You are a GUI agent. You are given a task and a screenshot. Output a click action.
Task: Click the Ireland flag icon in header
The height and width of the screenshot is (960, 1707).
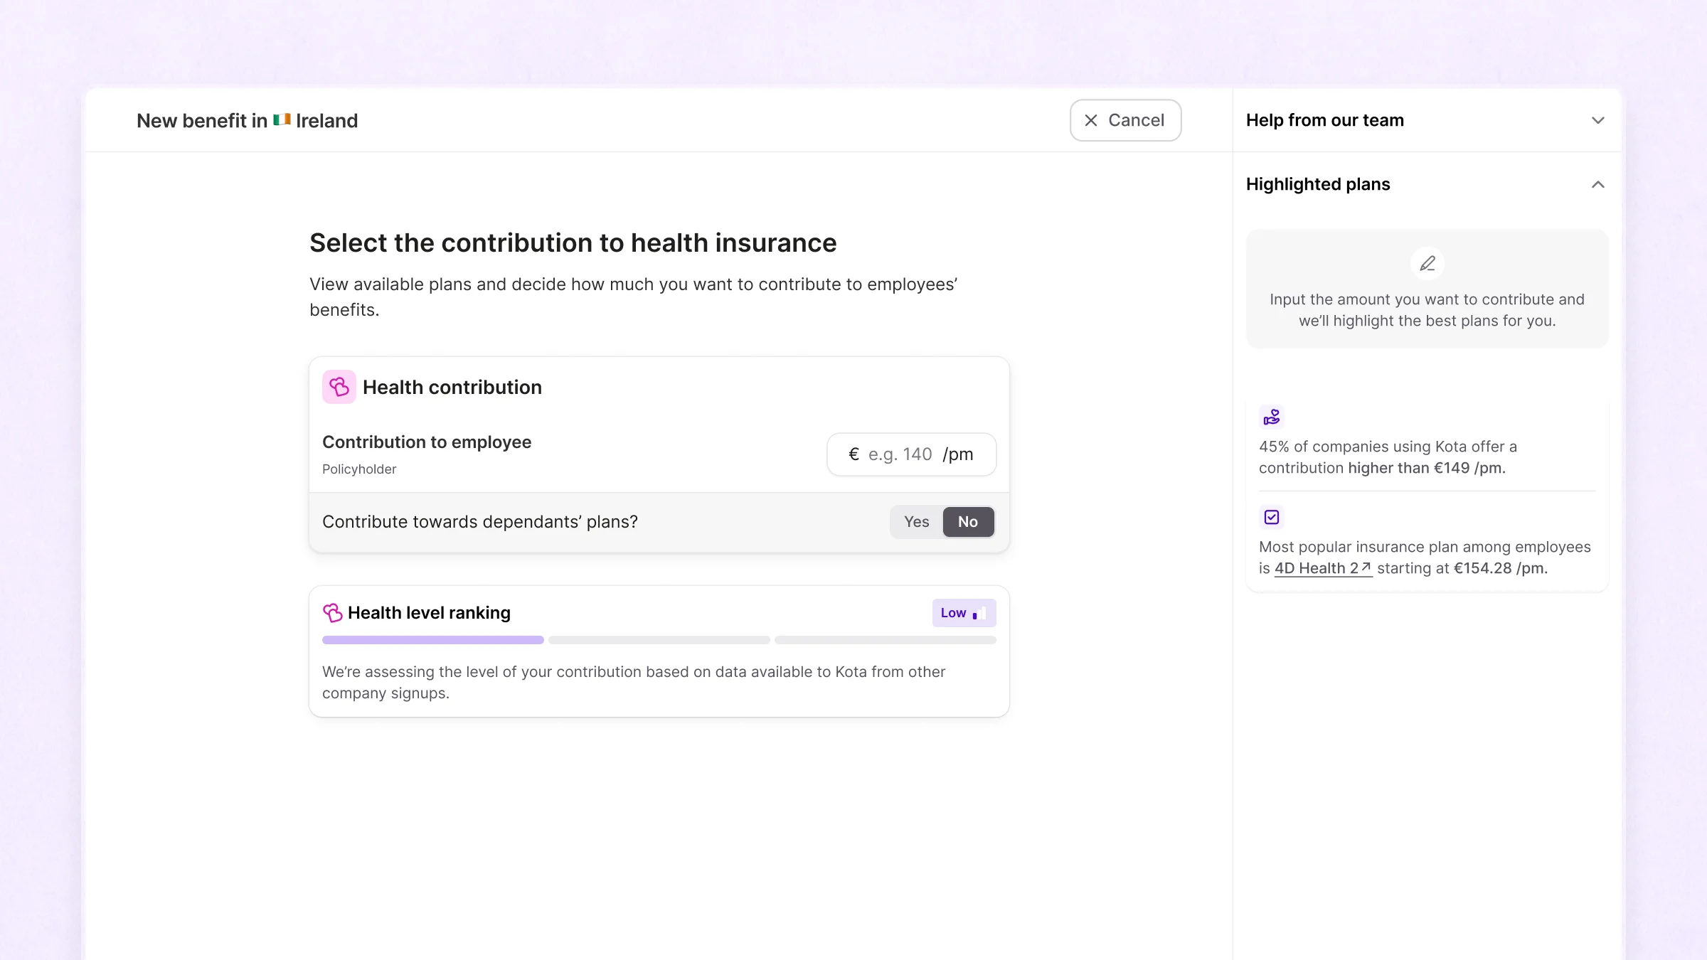tap(282, 120)
